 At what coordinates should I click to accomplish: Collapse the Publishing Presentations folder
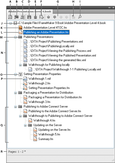[x=15, y=37]
